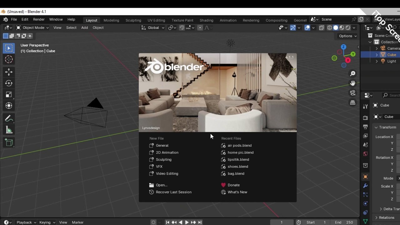Switch to wireframe viewport shading
This screenshot has width=400, height=225.
[x=330, y=28]
